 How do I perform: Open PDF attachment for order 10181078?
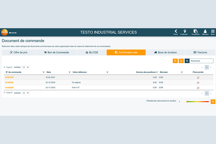click(x=198, y=77)
